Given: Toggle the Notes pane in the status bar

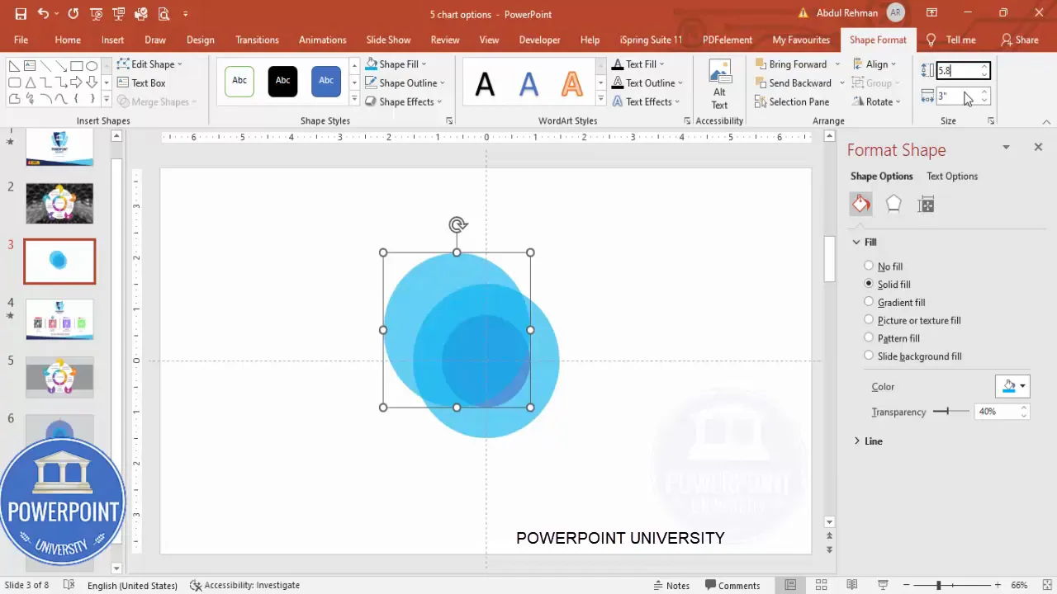Looking at the screenshot, I should (x=671, y=585).
